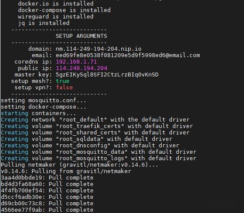Click the email address value
Image resolution: width=244 pixels, height=213 pixels.
click(x=128, y=55)
